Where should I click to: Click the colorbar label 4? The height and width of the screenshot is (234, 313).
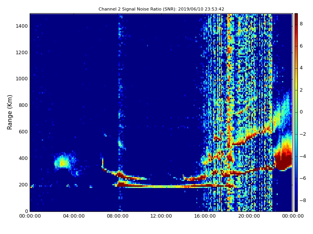tap(301, 68)
